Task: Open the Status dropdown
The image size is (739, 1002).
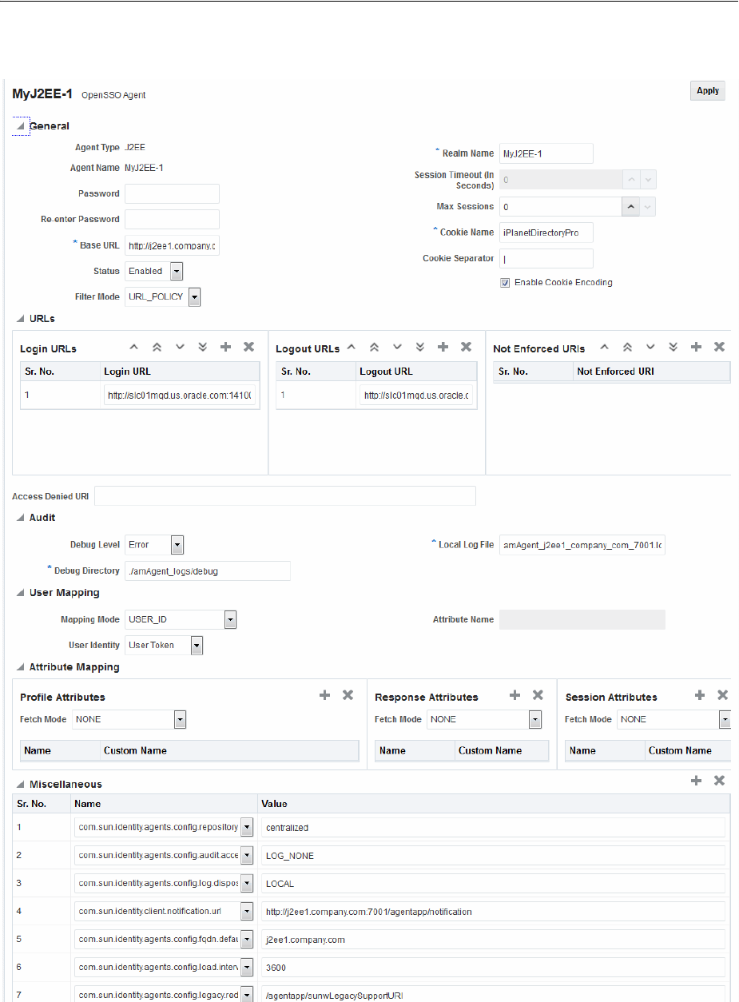Action: coord(176,272)
